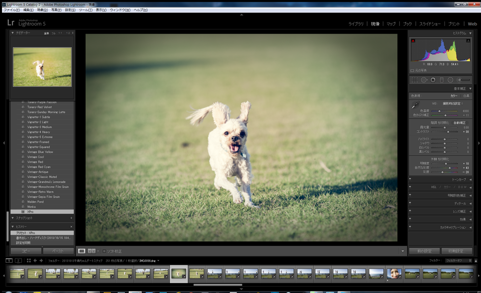Select the crop overlay tool
481x293 pixels.
(415, 80)
